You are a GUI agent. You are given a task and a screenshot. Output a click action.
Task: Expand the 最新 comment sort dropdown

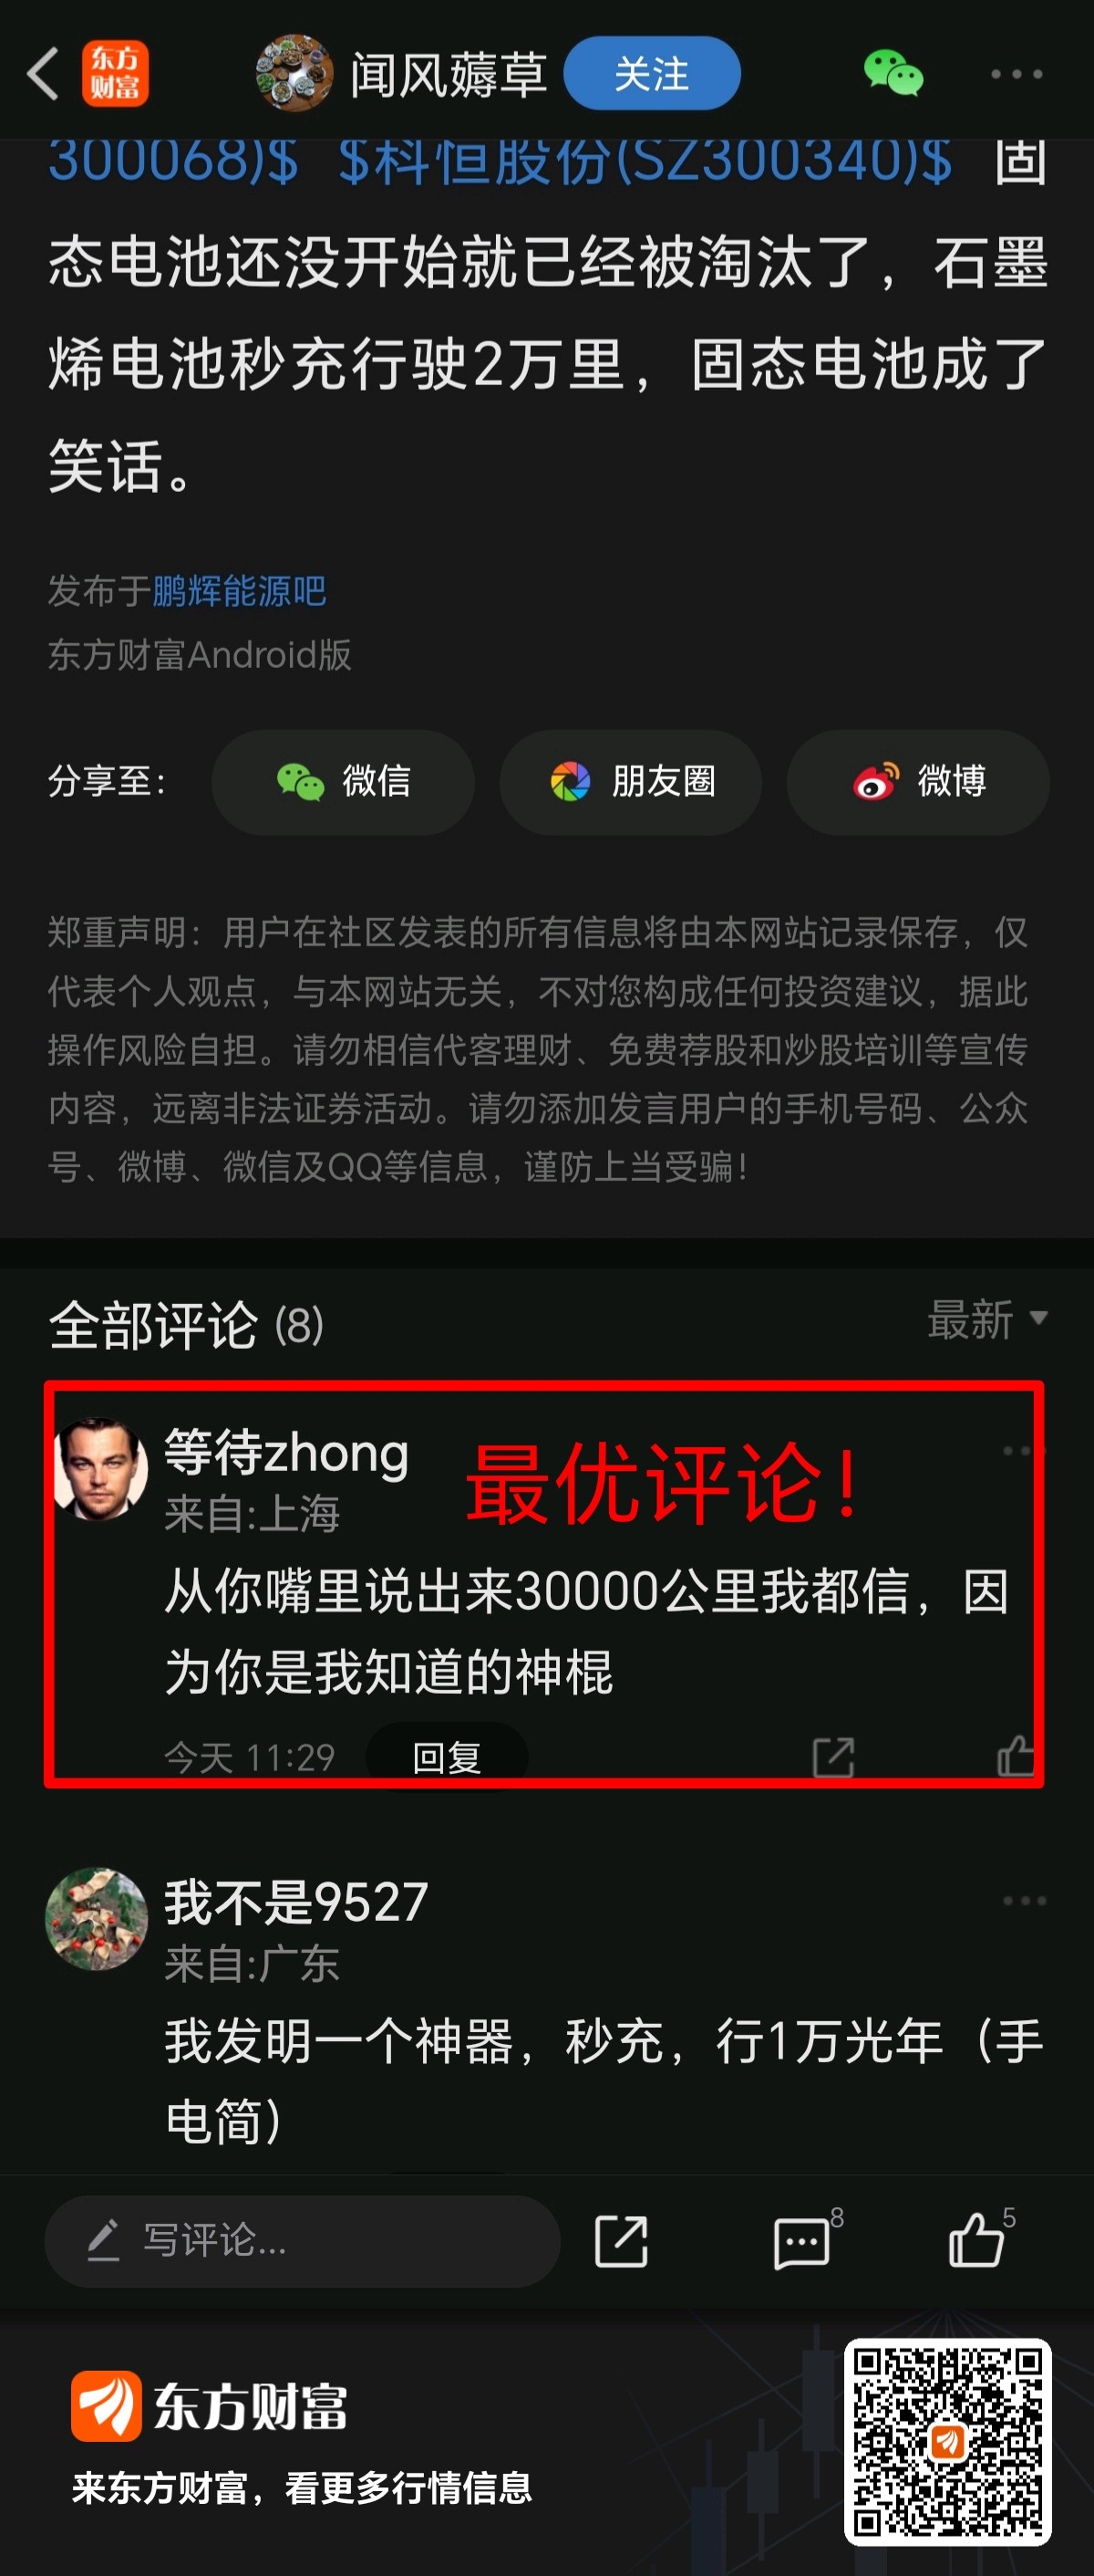pos(987,1320)
